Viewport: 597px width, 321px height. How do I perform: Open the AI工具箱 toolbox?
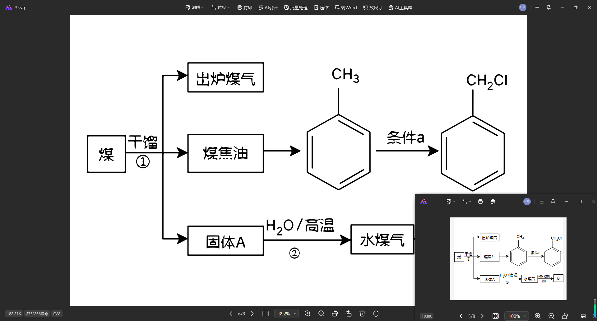[400, 7]
